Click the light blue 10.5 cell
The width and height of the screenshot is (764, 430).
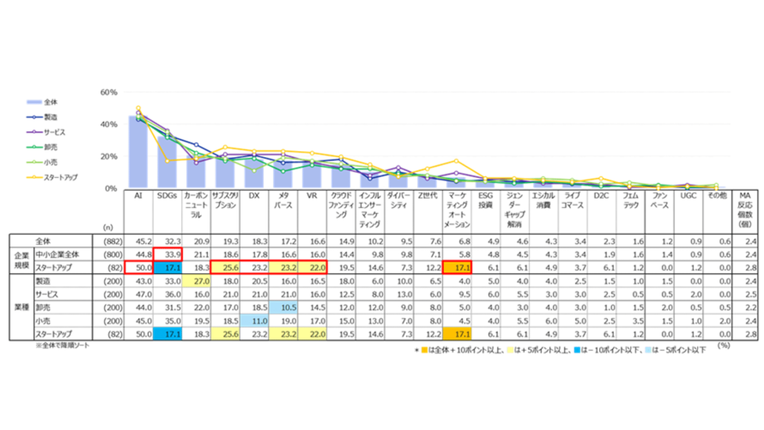283,307
